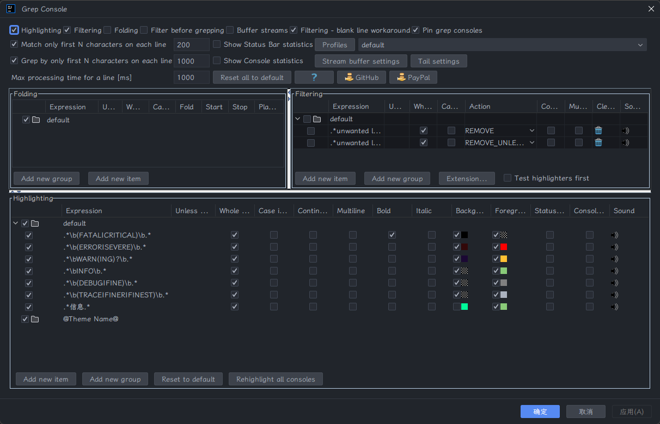Click sound icon in 信息 highlighting row
This screenshot has height=424, width=660.
click(615, 307)
